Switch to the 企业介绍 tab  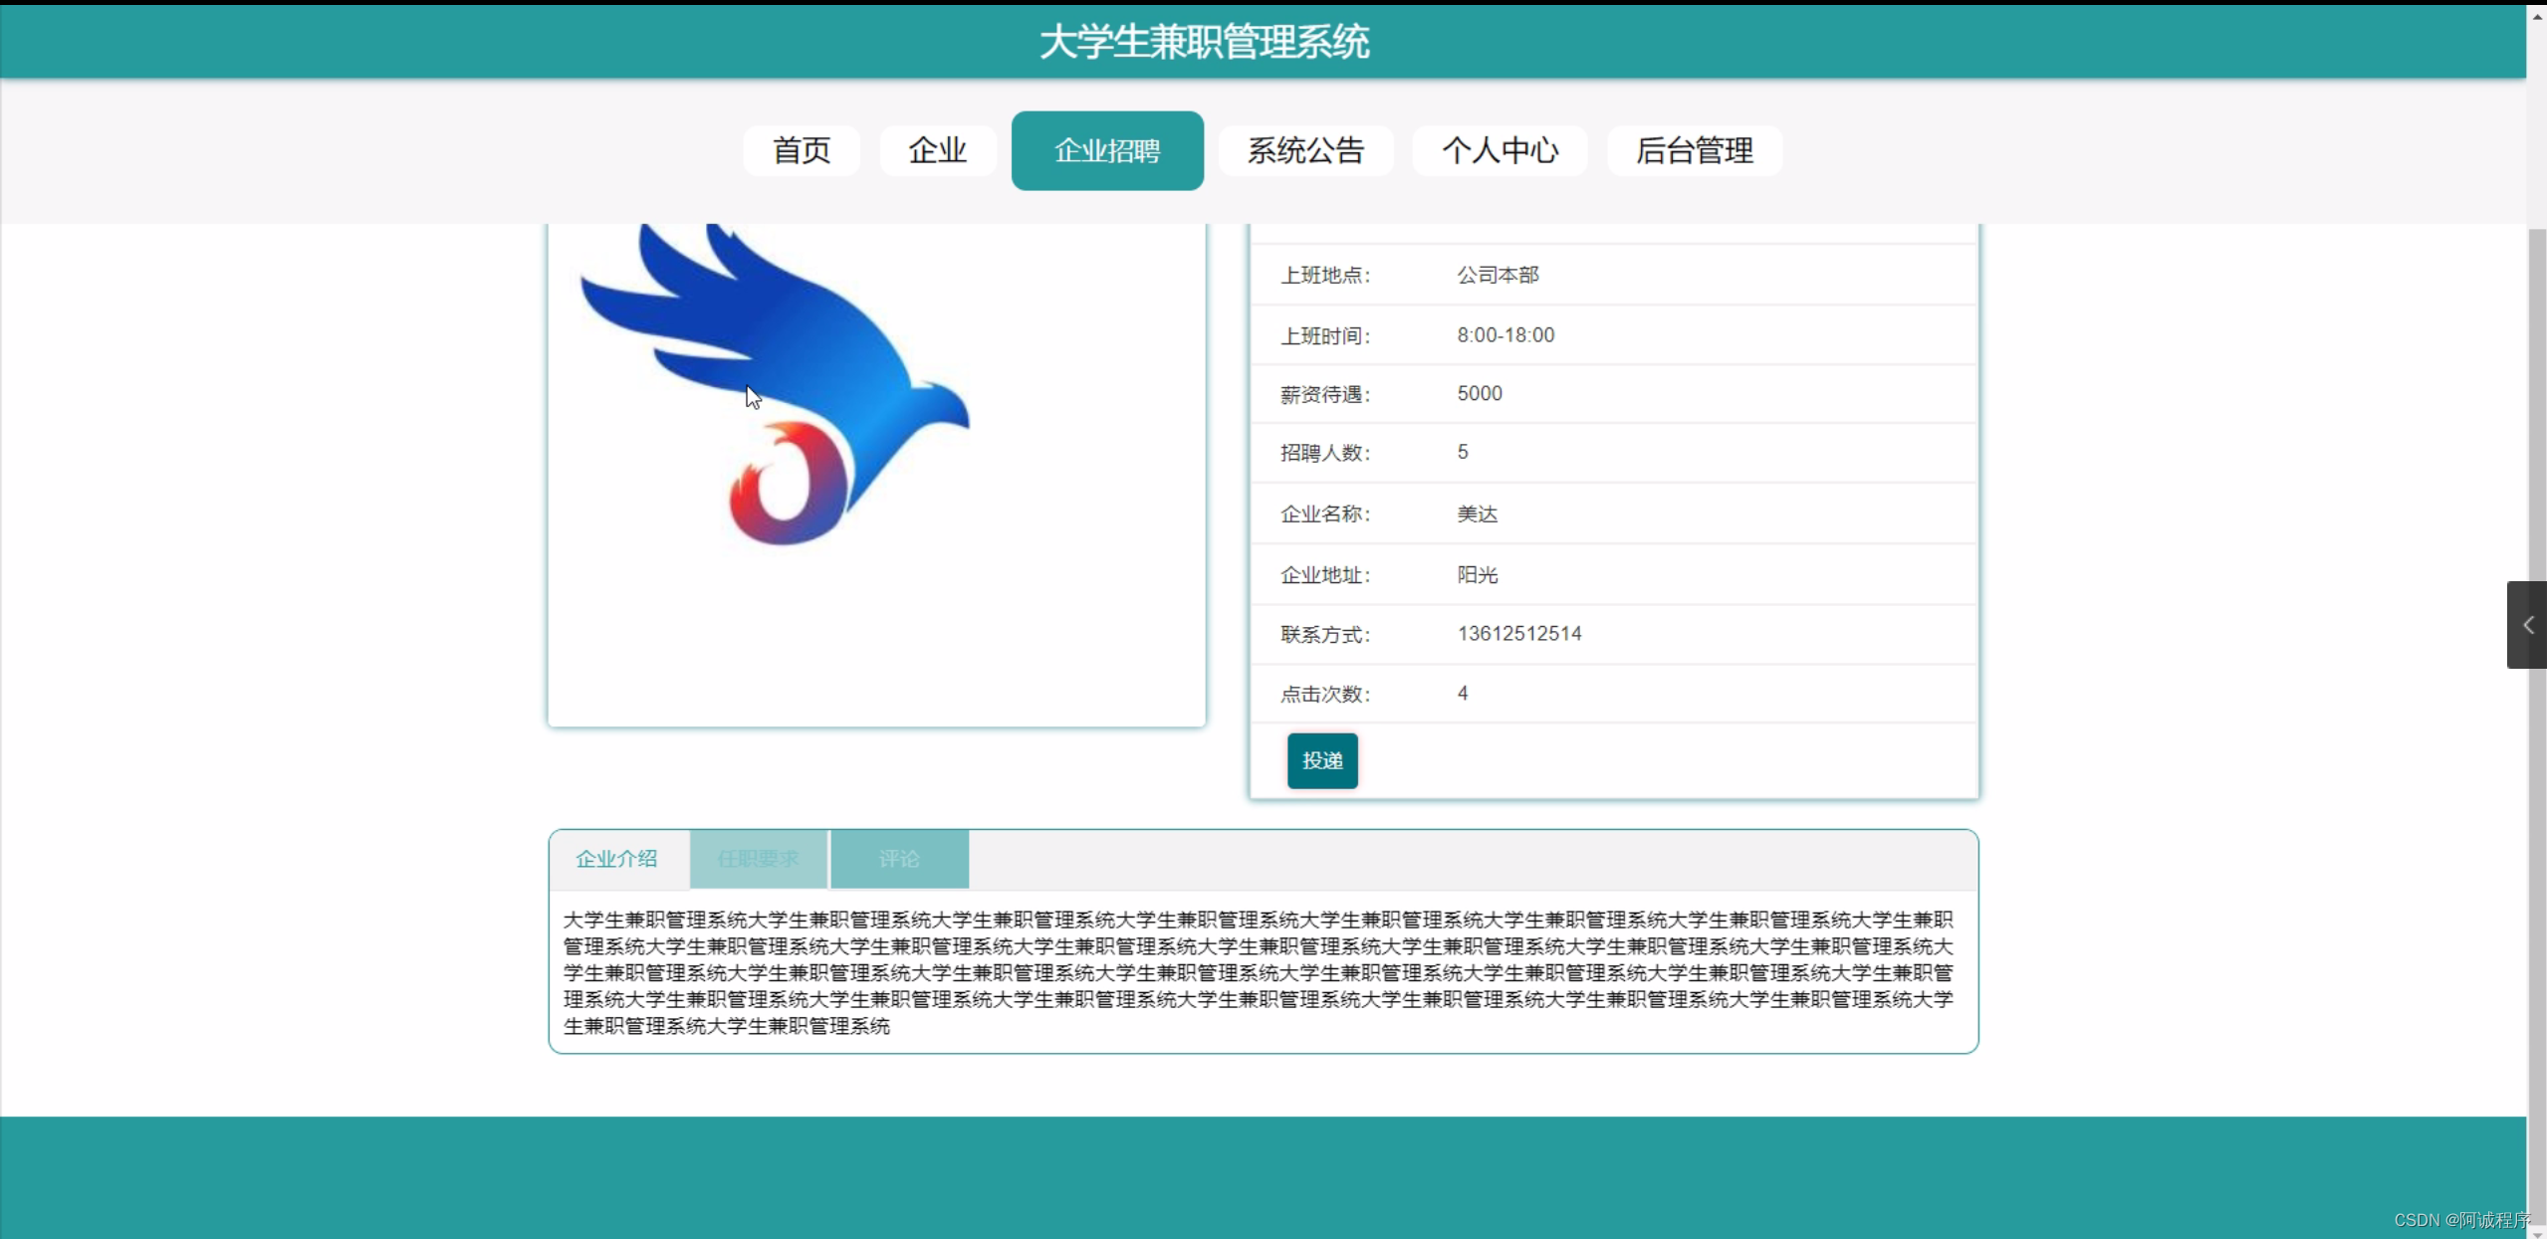click(617, 859)
